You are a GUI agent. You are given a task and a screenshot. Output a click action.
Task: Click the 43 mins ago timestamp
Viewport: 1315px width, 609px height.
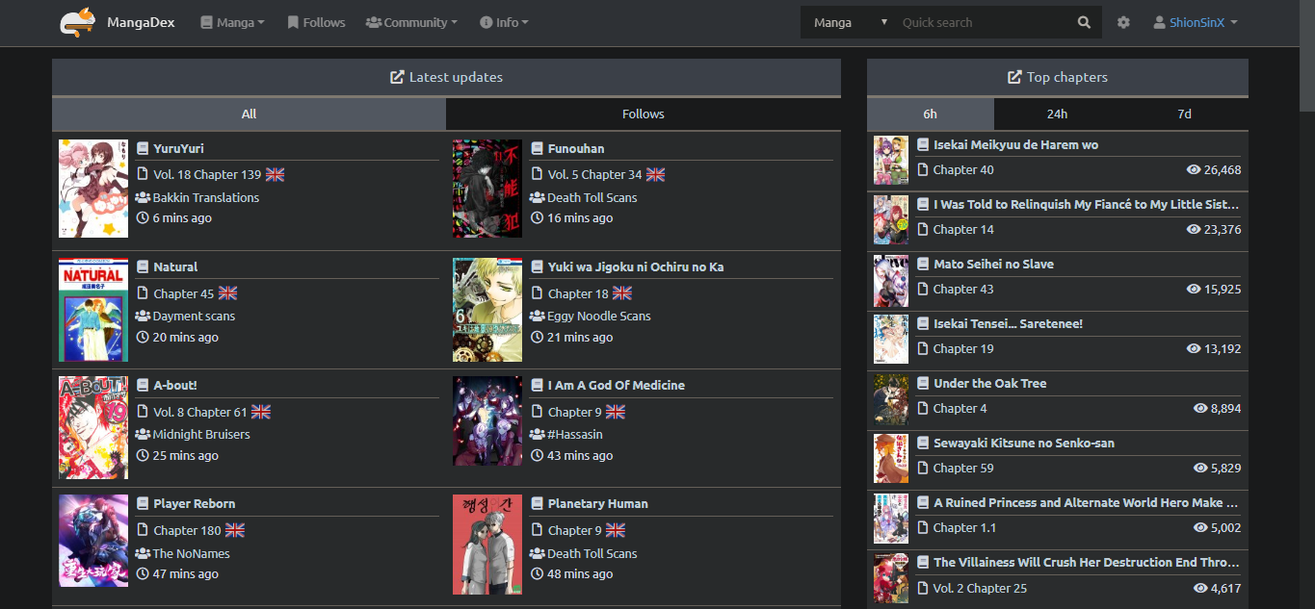tap(580, 455)
